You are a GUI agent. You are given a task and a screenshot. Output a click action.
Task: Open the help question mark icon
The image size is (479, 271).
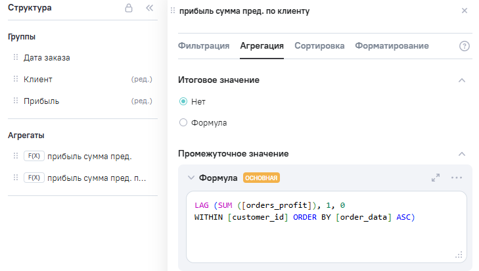tap(465, 46)
